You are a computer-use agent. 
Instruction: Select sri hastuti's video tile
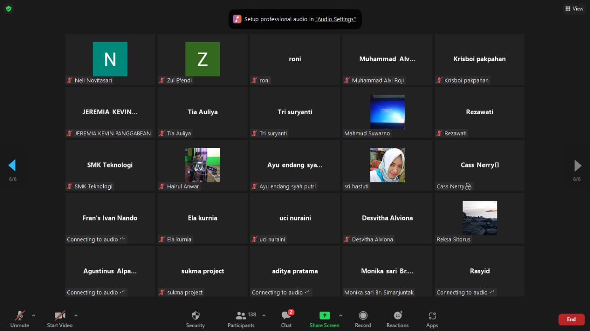[x=387, y=165]
